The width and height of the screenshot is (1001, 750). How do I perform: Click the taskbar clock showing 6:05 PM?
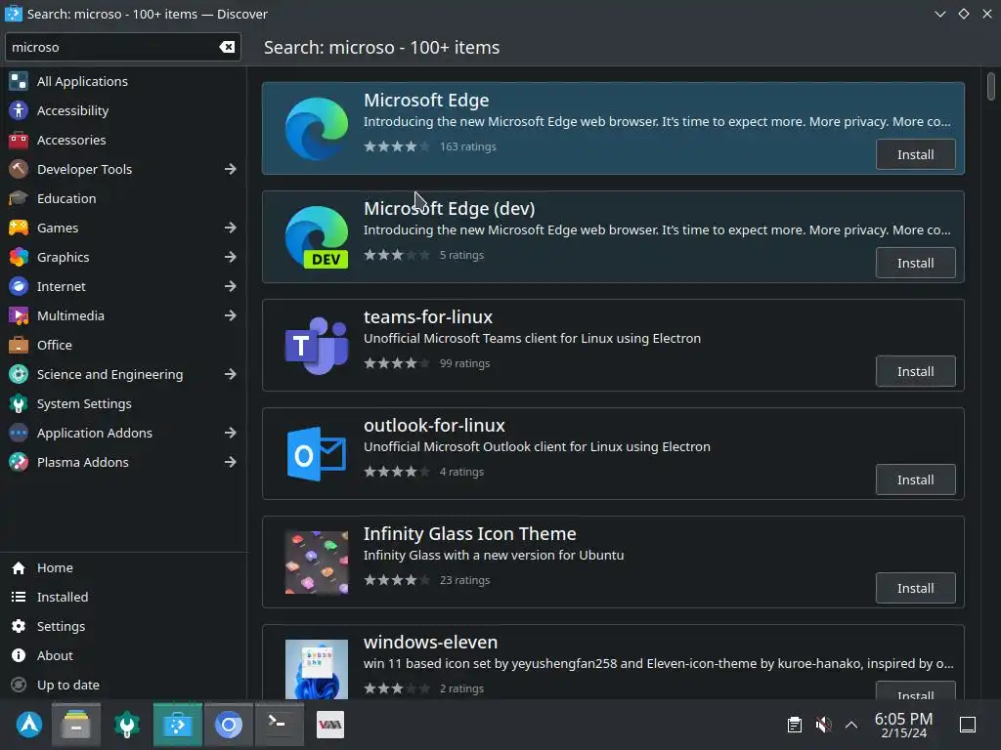pos(903,725)
